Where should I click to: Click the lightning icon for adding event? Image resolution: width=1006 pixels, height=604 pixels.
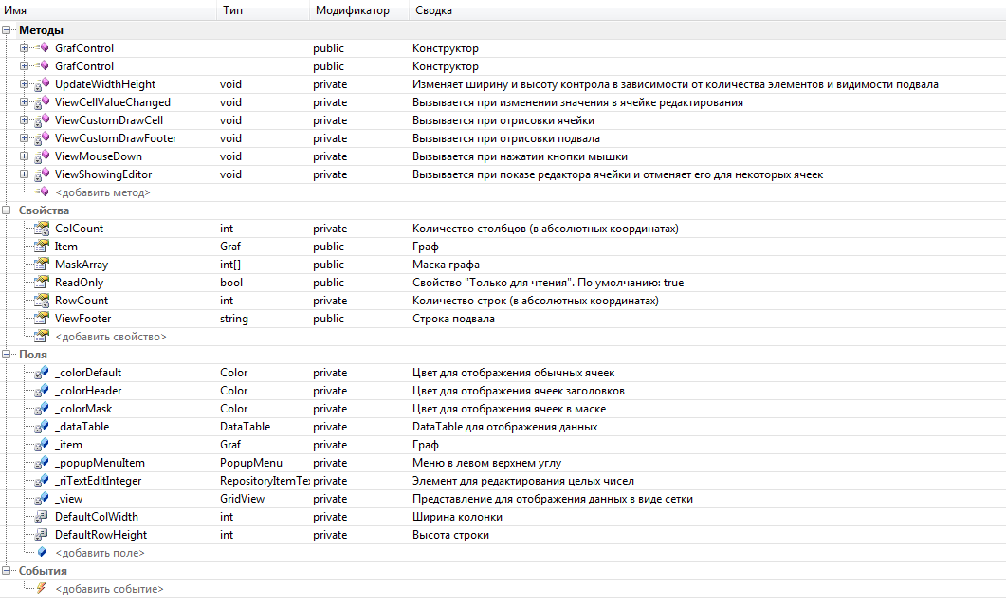click(42, 588)
